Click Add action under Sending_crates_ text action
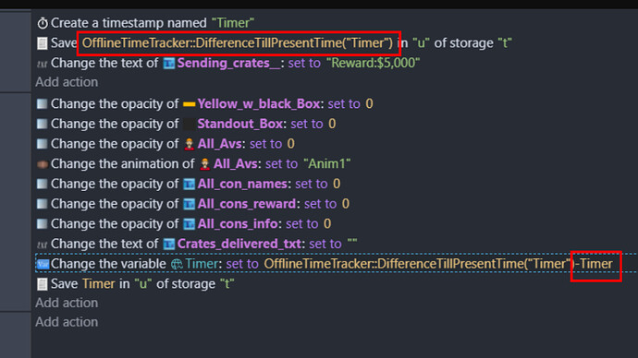The height and width of the screenshot is (358, 638). point(67,82)
